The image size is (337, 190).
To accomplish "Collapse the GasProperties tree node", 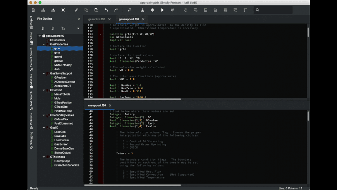I will pos(44,44).
